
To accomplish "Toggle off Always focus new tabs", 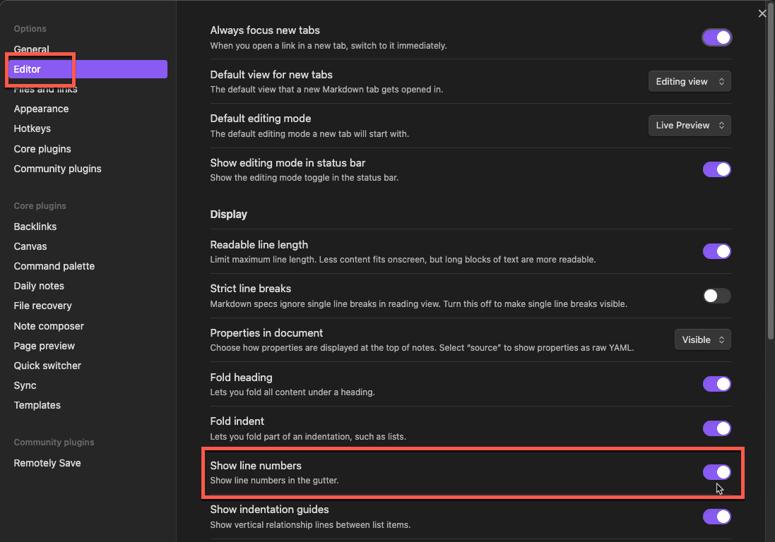I will [716, 37].
